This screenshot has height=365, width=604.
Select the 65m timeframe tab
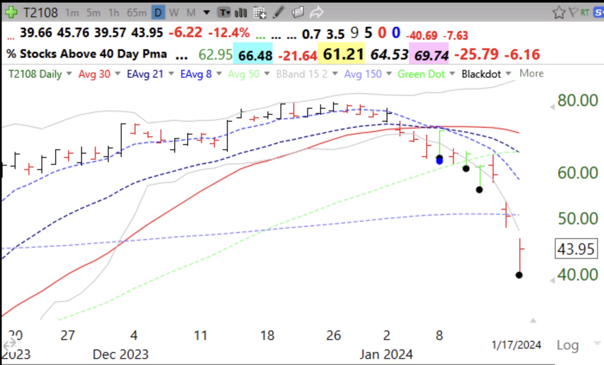(x=137, y=13)
